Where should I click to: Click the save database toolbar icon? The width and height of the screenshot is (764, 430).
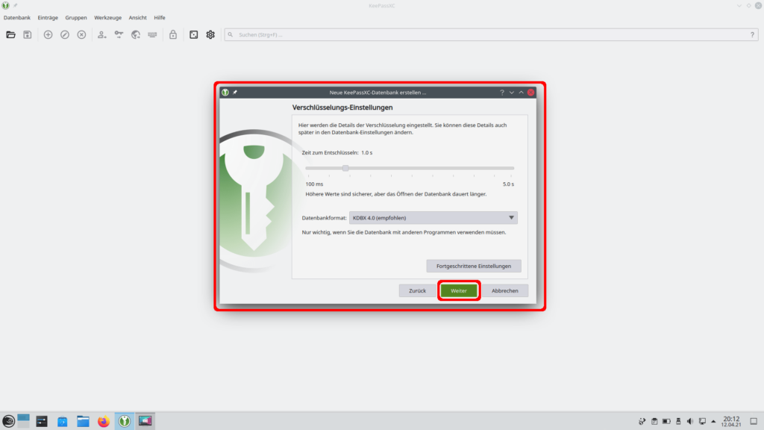[28, 34]
